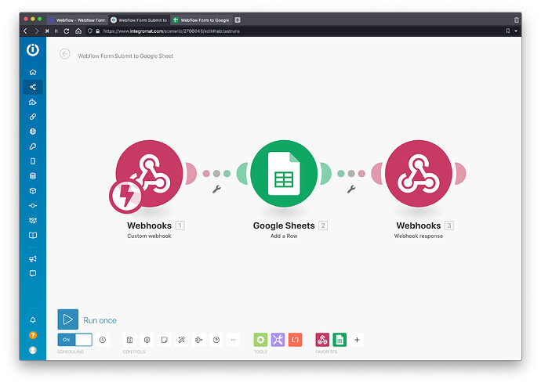
Task: Add Webhooks module from favorites
Action: (x=322, y=340)
